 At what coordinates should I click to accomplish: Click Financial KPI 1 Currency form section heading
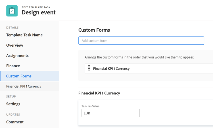point(99,93)
